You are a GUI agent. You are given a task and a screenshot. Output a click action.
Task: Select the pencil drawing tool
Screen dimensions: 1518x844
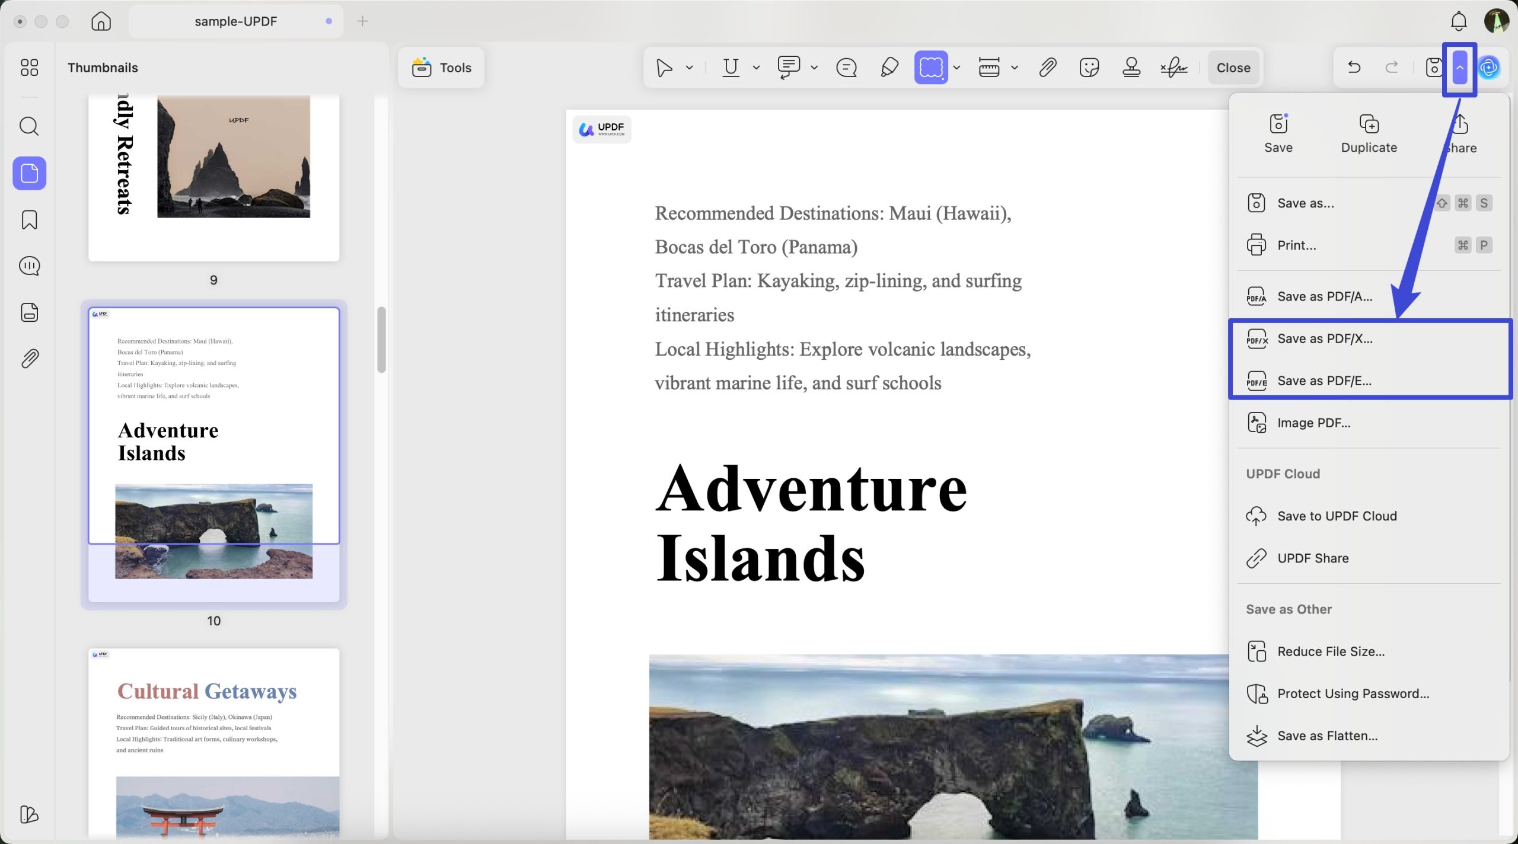pos(889,68)
